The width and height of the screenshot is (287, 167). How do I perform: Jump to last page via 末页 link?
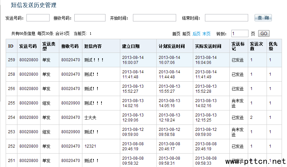pos(206,34)
